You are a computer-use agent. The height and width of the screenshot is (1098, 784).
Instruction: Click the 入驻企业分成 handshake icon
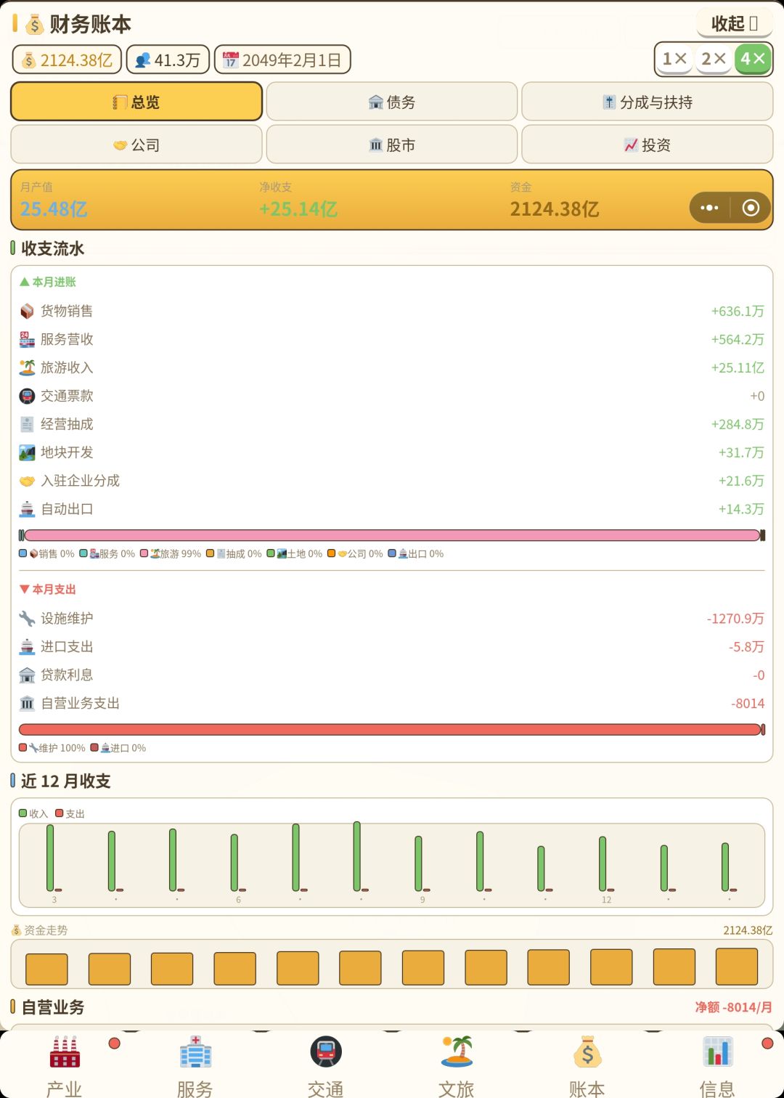coord(27,481)
